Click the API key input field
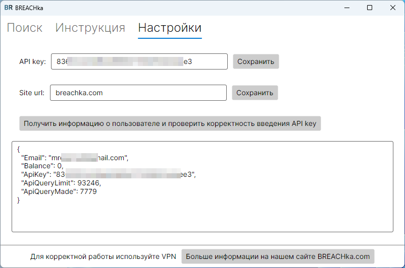 click(x=139, y=61)
